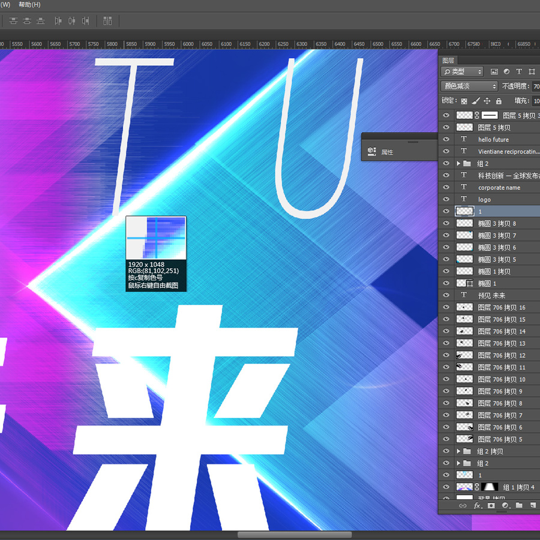Toggle visibility of 椭圆 3 拷贝 8
The image size is (540, 540).
[446, 223]
